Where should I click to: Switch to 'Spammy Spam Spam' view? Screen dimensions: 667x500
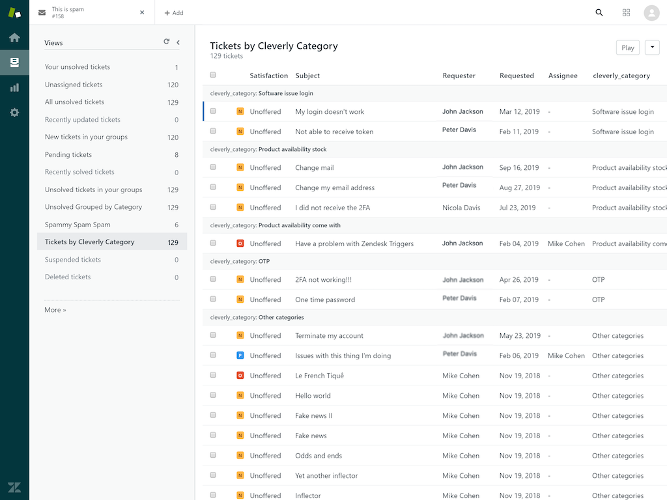point(78,225)
